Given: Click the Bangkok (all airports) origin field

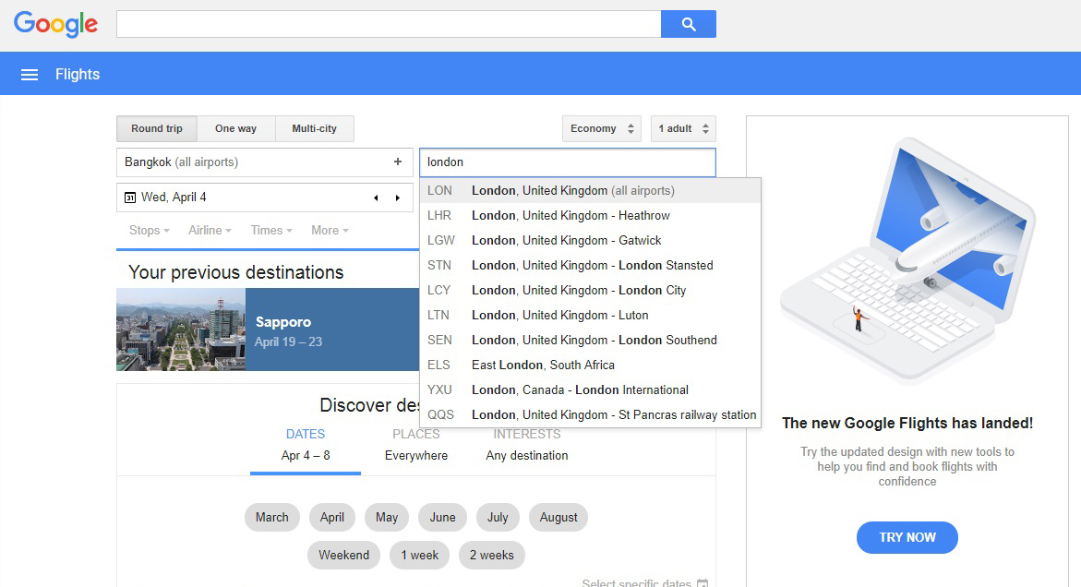Looking at the screenshot, I should 265,162.
